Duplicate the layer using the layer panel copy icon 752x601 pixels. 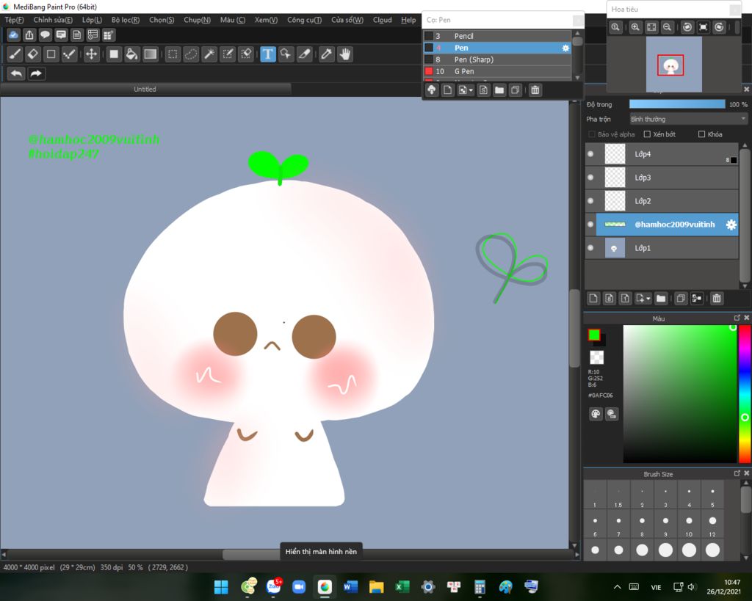pyautogui.click(x=681, y=299)
